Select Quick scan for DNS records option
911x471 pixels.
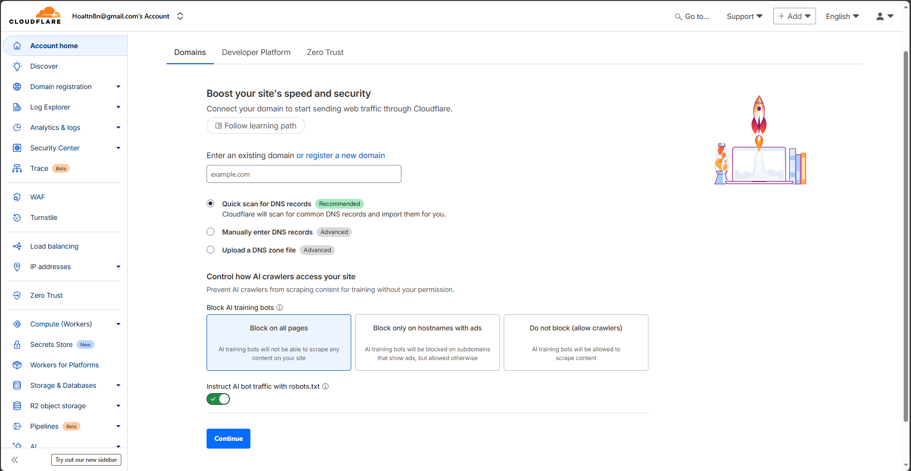click(x=210, y=203)
